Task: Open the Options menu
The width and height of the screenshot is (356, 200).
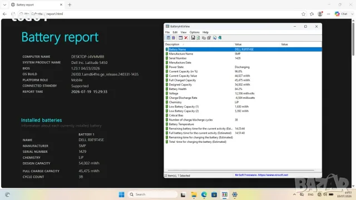Action: [x=194, y=32]
